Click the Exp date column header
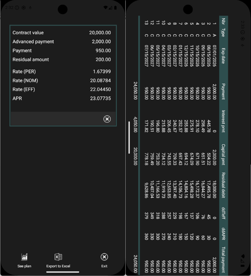This screenshot has width=251, height=276. click(x=223, y=56)
